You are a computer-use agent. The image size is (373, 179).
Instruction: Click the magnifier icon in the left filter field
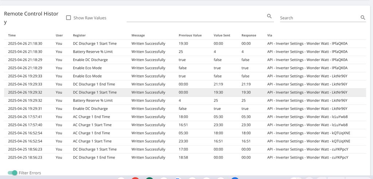[270, 16]
